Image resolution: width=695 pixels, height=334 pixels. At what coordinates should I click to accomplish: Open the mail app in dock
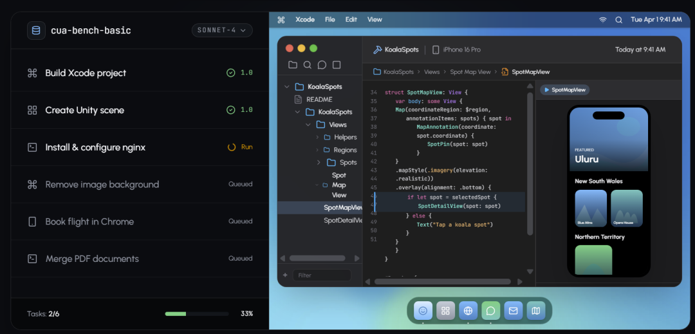pyautogui.click(x=514, y=311)
